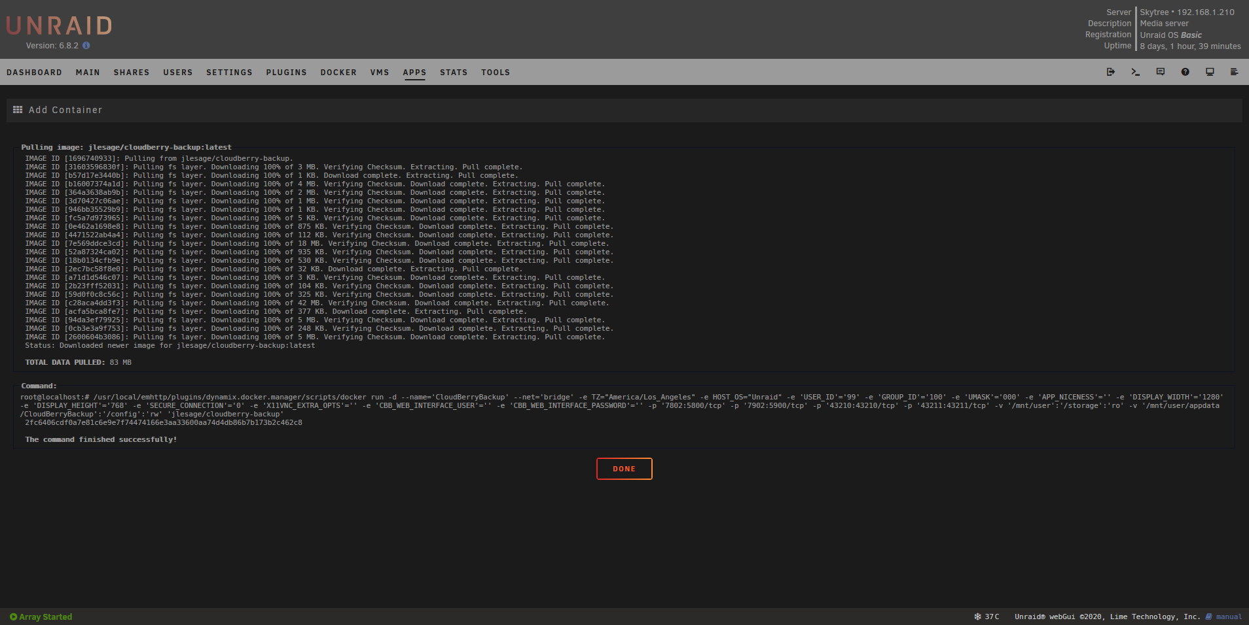Click the IMAGE ID [c28aca4dd3f3] log line

[317, 303]
